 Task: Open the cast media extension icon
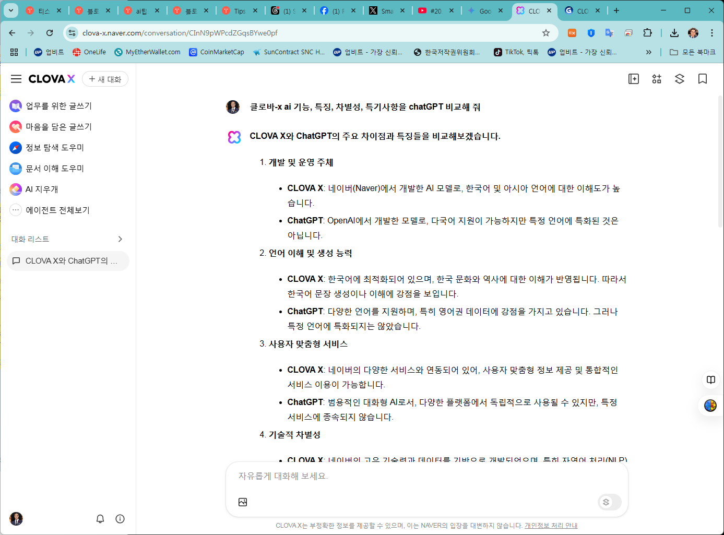[x=628, y=33]
